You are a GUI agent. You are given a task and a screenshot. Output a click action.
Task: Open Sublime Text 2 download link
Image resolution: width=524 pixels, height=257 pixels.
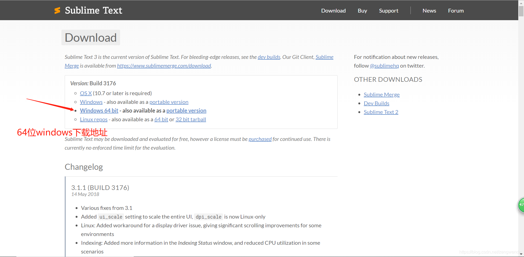pos(381,112)
